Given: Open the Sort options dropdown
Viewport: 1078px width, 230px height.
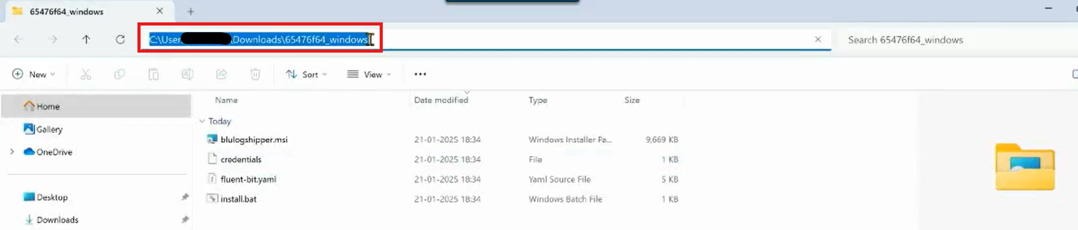Looking at the screenshot, I should pos(306,75).
